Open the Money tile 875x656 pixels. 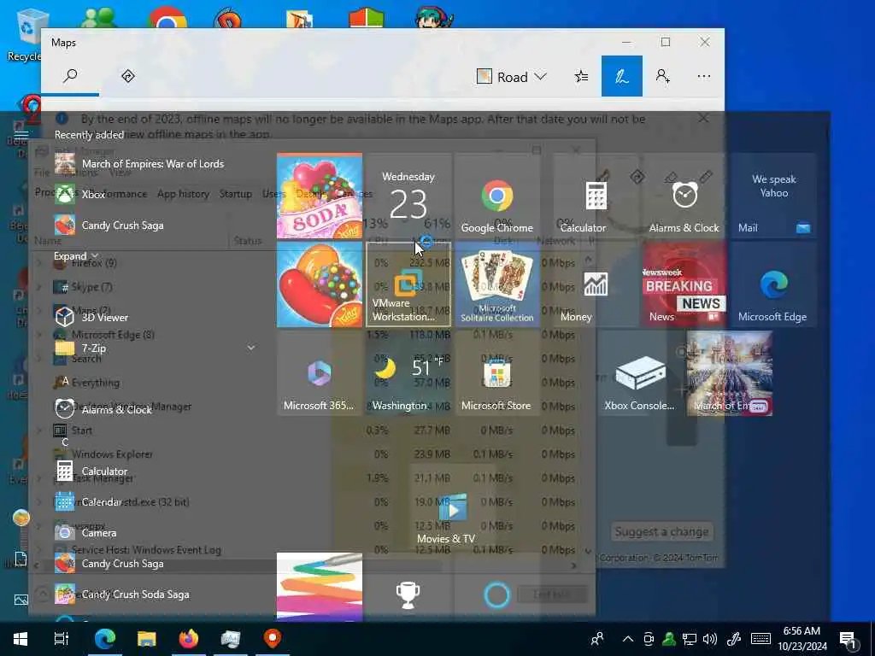pyautogui.click(x=596, y=284)
